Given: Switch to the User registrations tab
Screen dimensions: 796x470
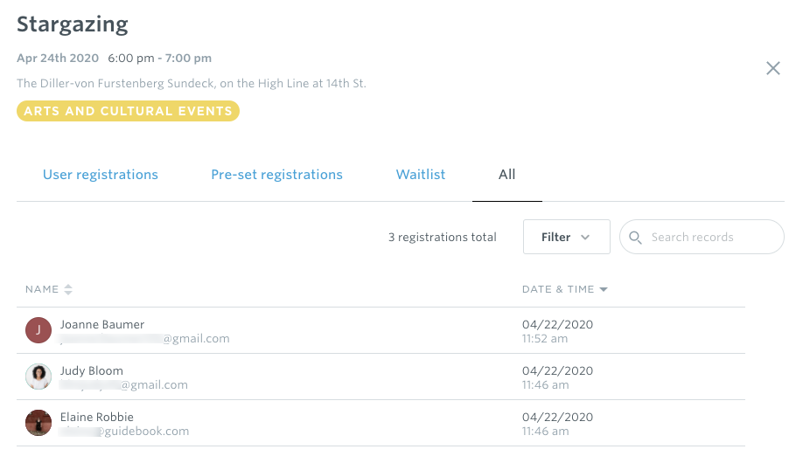Looking at the screenshot, I should tap(101, 175).
